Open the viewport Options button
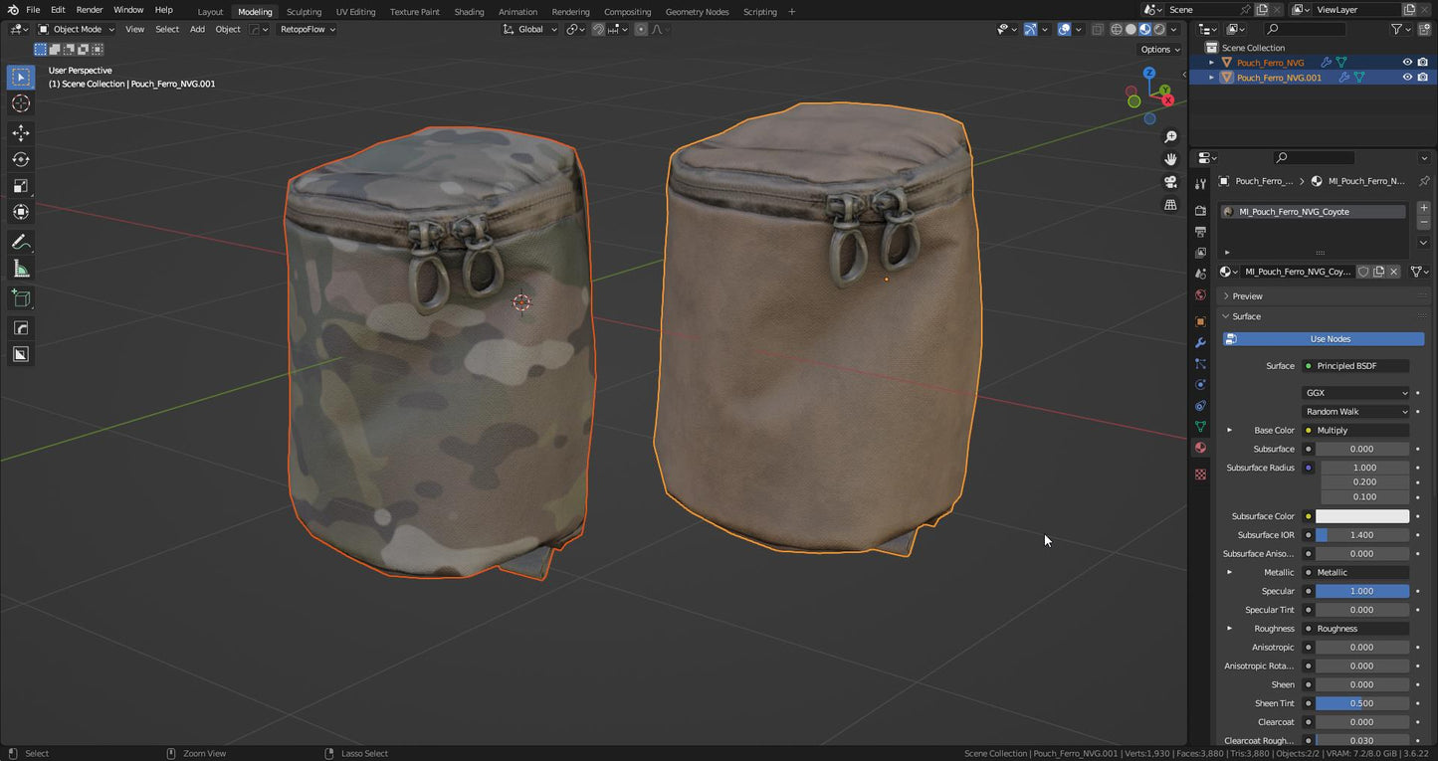Viewport: 1438px width, 761px height. point(1159,49)
